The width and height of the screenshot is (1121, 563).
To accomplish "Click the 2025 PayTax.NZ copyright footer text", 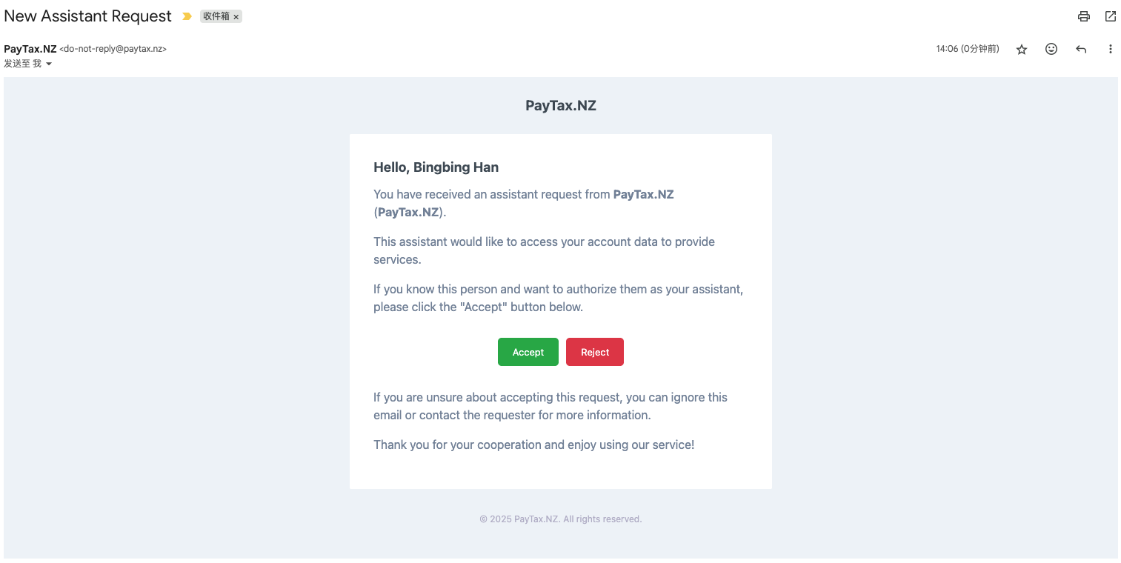I will (x=561, y=519).
